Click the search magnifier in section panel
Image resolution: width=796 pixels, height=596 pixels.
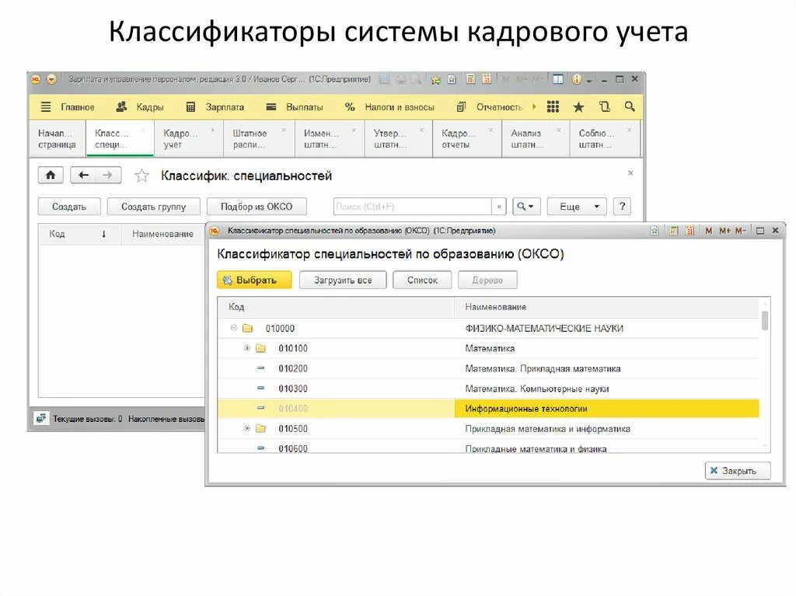pyautogui.click(x=630, y=106)
